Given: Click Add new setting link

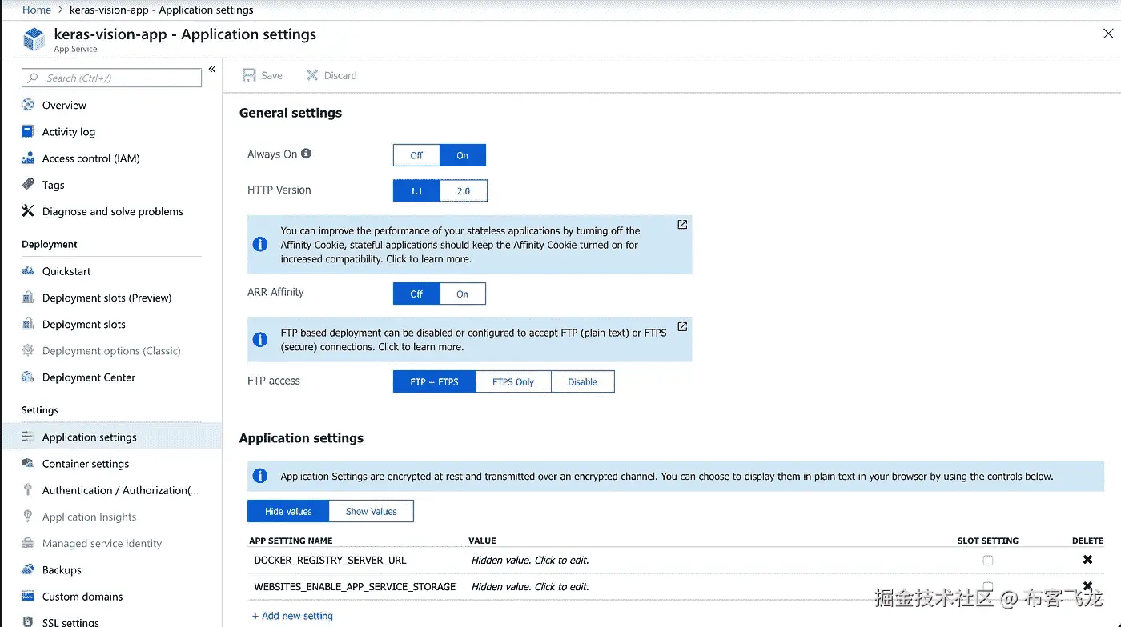Looking at the screenshot, I should [x=292, y=616].
